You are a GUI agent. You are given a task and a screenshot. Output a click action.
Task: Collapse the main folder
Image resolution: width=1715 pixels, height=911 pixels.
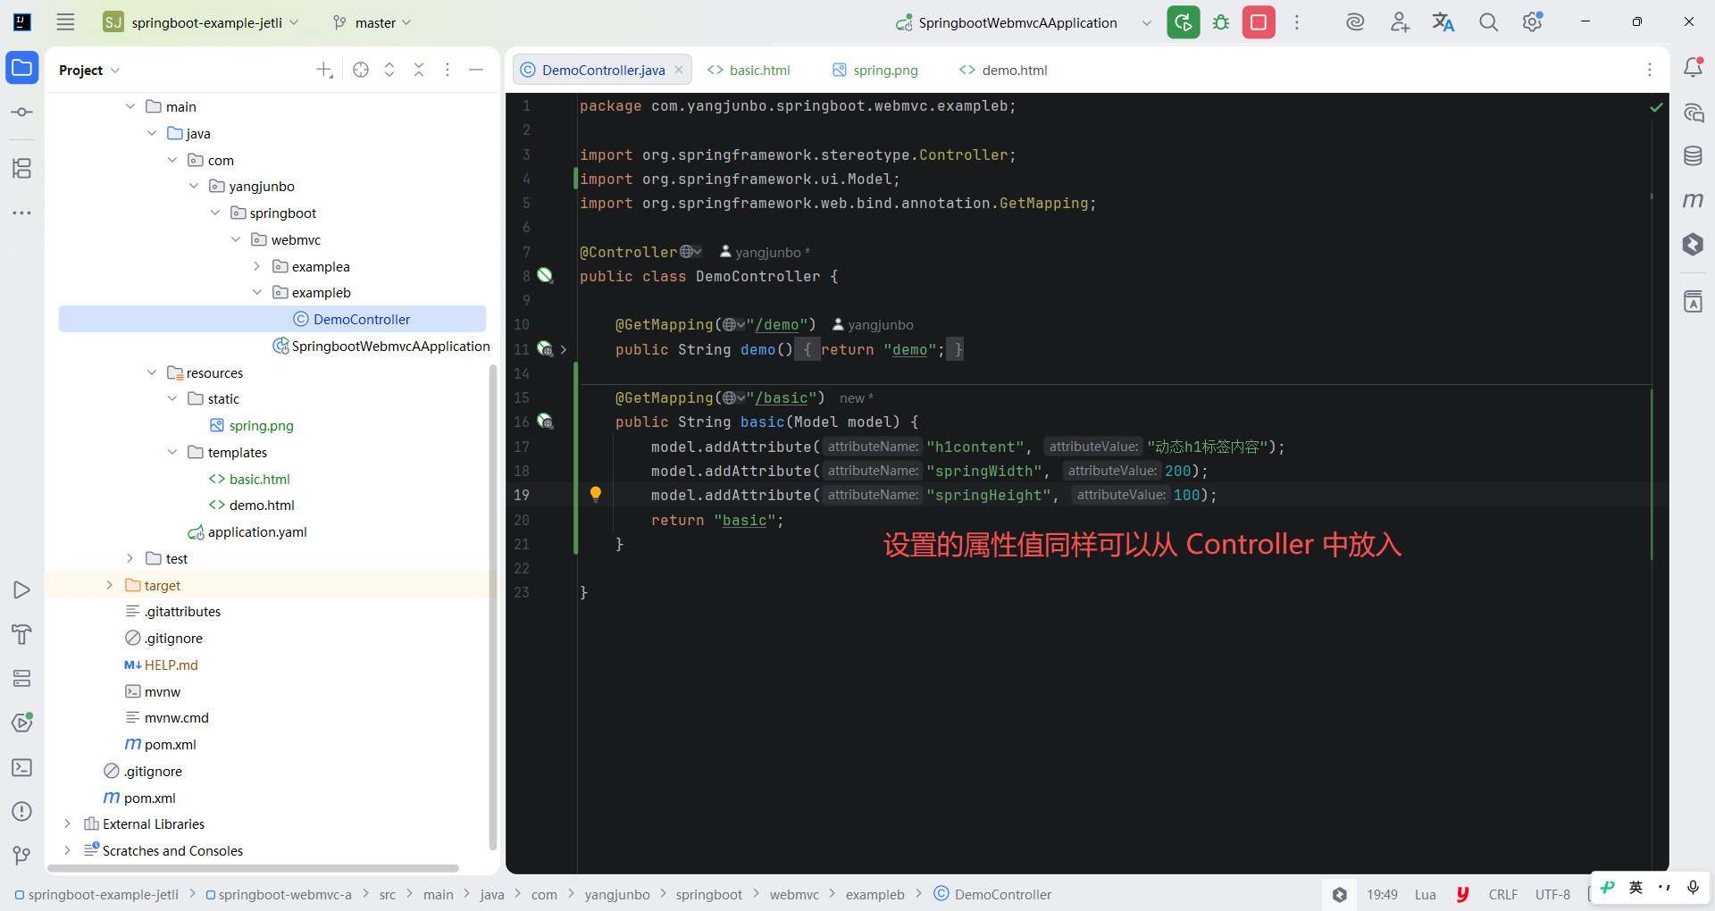click(x=130, y=106)
